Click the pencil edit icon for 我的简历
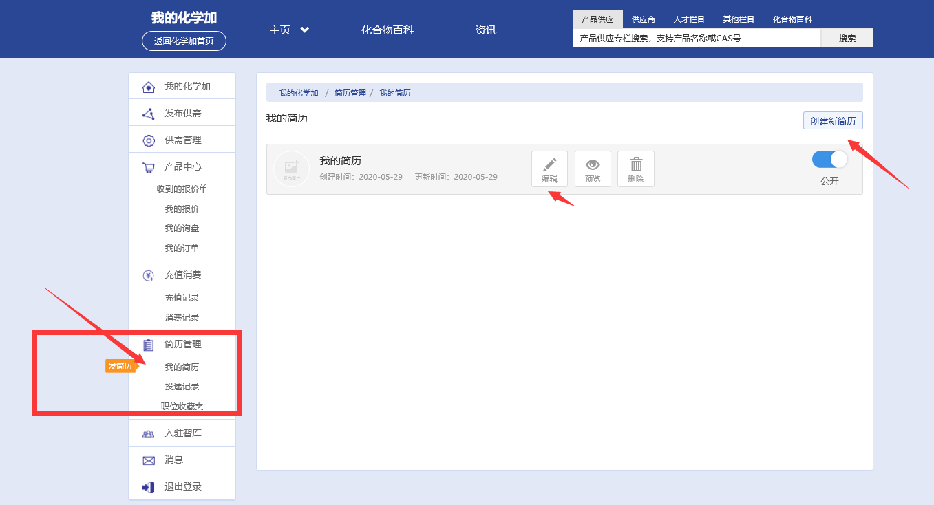This screenshot has height=505, width=934. tap(549, 165)
